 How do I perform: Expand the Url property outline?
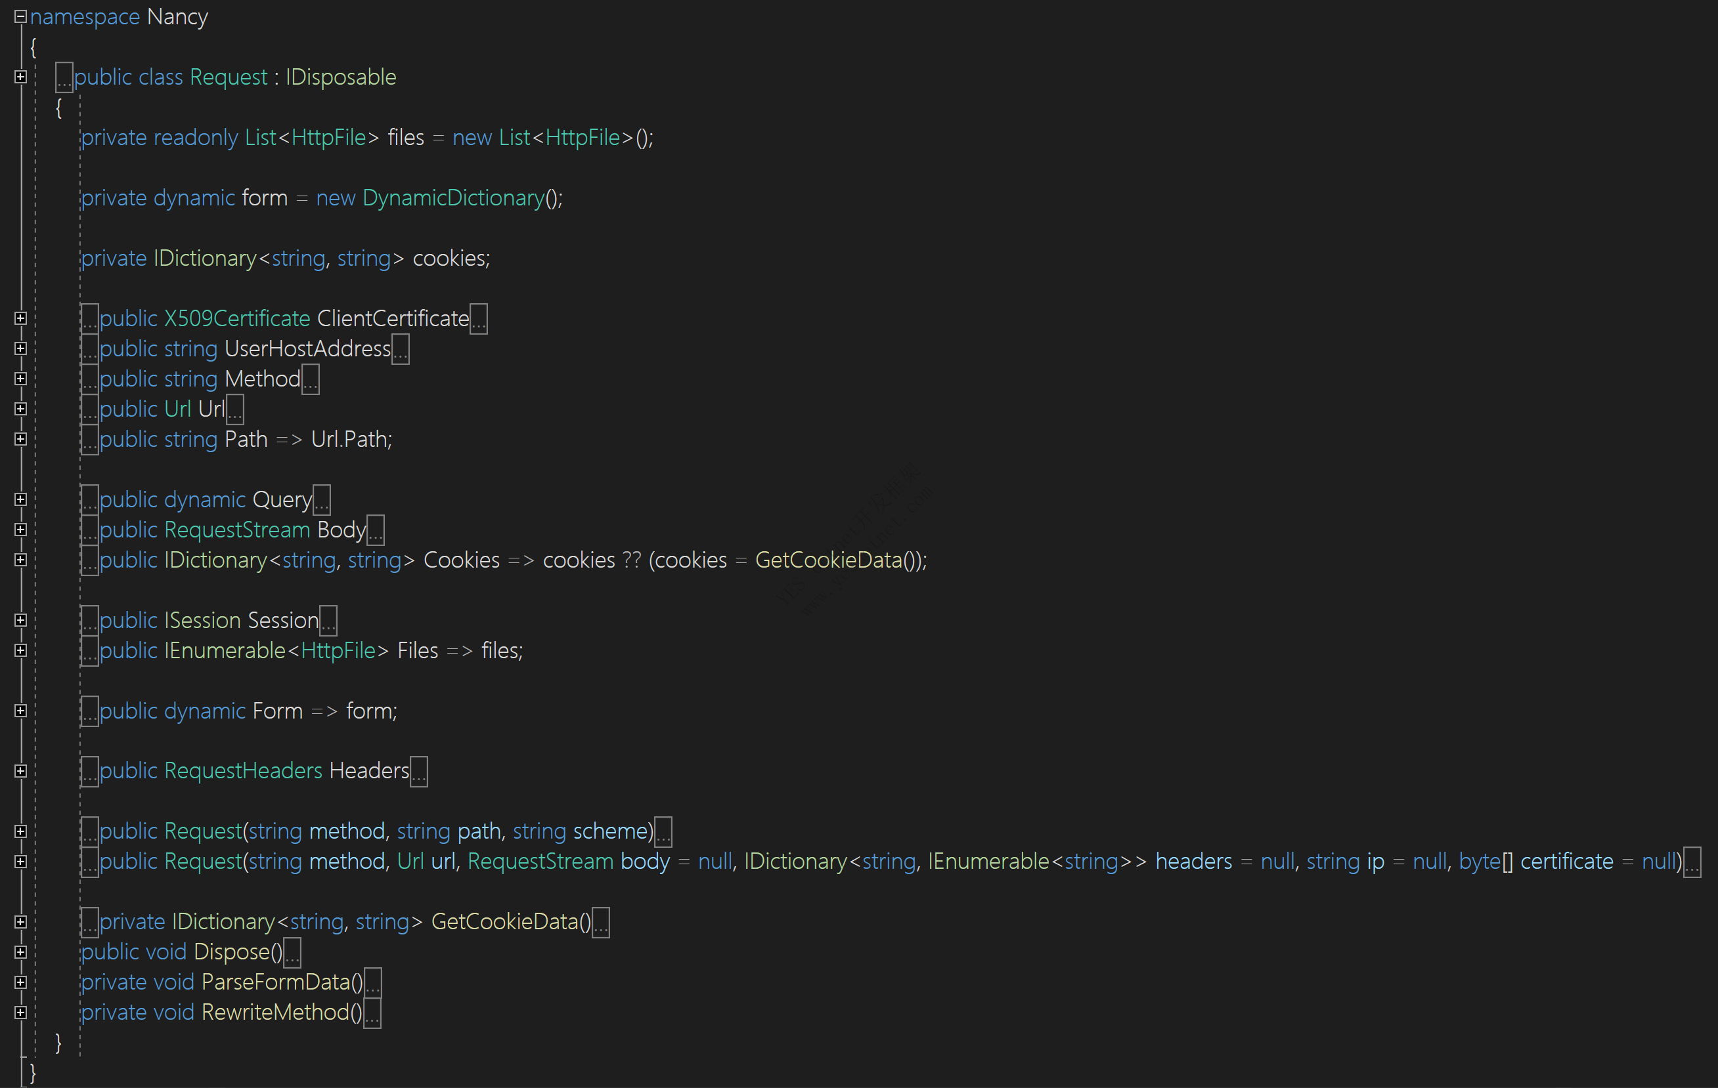coord(21,409)
